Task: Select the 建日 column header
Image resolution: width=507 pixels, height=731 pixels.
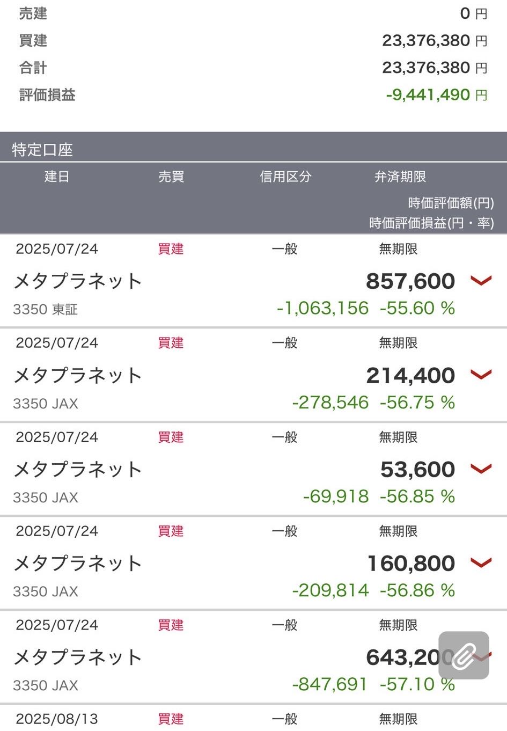Action: tap(57, 177)
